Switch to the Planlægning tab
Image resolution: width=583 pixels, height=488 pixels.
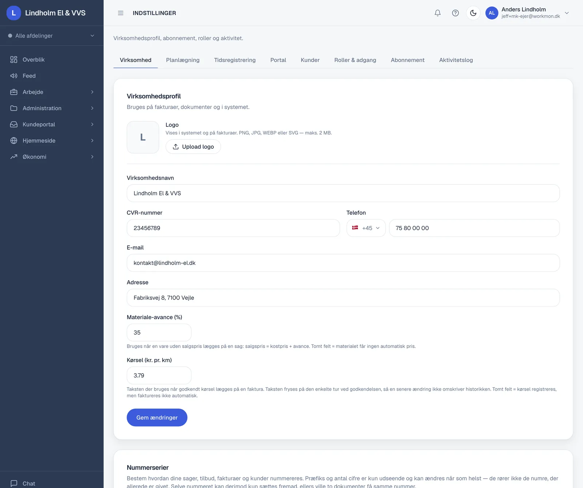click(x=183, y=60)
